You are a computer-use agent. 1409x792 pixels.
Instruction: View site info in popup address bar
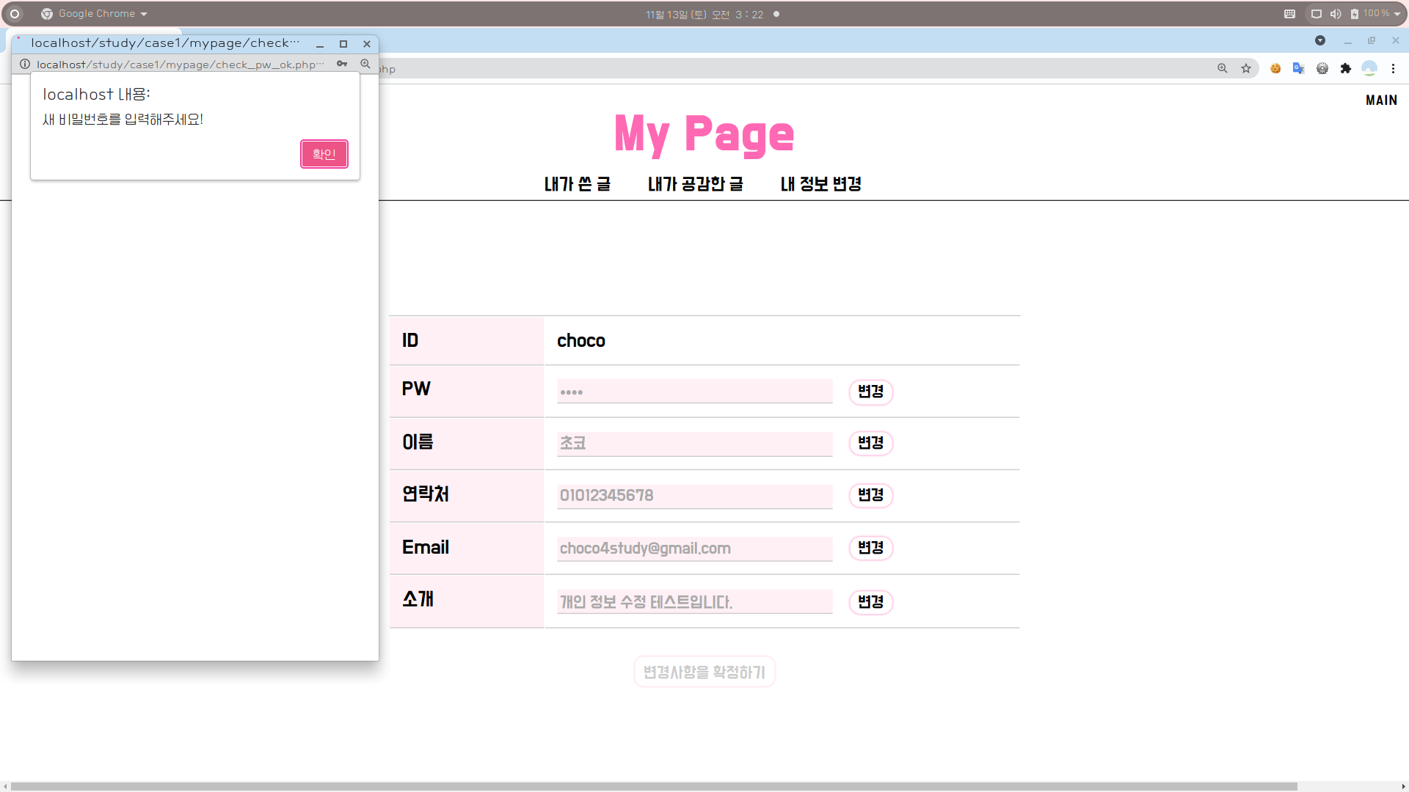click(25, 64)
